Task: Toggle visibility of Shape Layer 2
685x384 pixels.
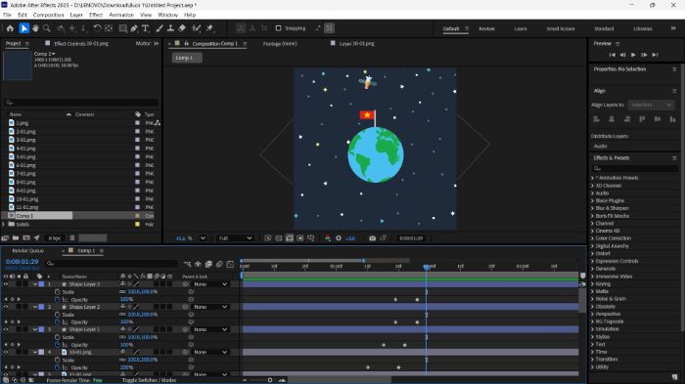Action: 6,307
